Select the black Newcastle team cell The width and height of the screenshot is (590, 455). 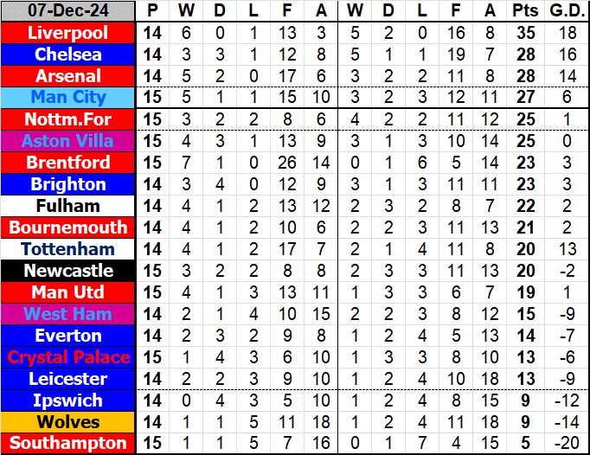(68, 271)
